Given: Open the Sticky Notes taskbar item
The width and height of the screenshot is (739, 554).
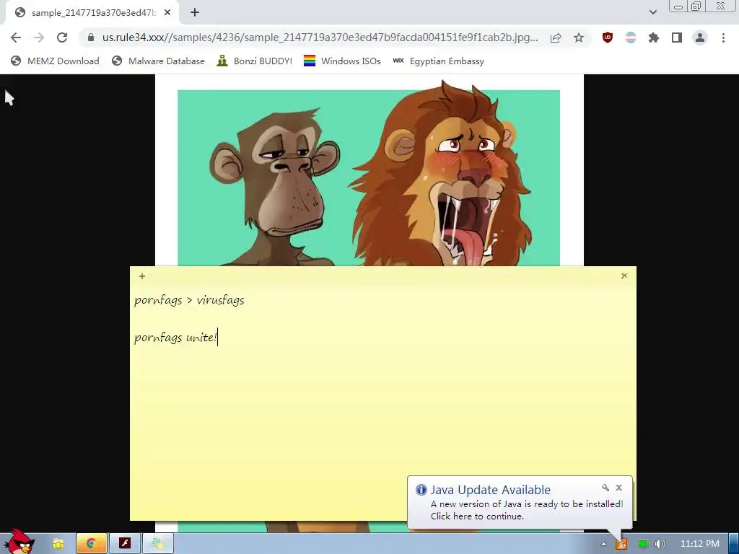Looking at the screenshot, I should [x=158, y=544].
